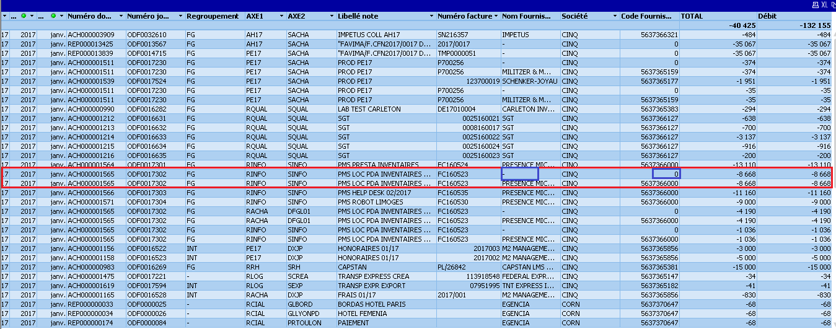
Task: Open the Numéro do... column dropdown
Action: click(121, 15)
